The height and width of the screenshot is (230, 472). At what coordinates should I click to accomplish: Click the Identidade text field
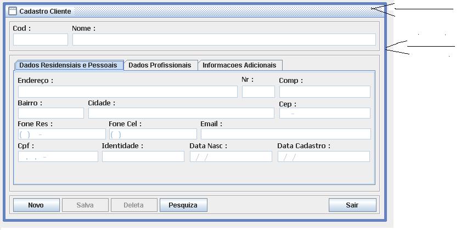[143, 156]
